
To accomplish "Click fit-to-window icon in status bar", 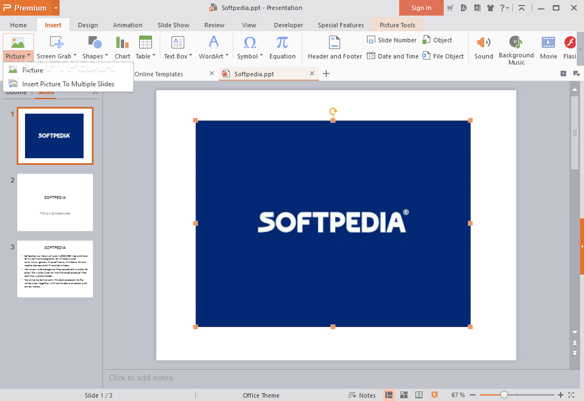I will tap(571, 395).
